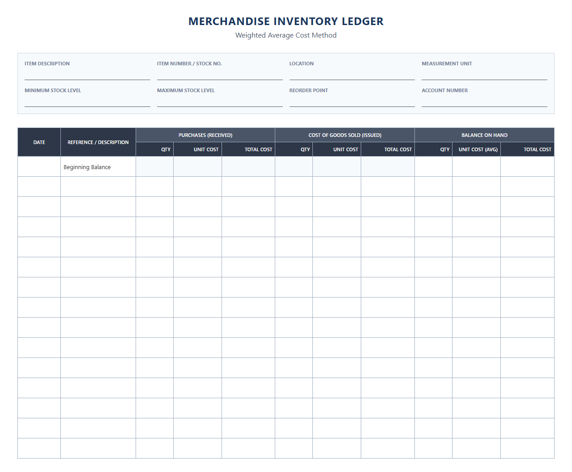Image resolution: width=572 pixels, height=472 pixels.
Task: Click the 'Cost of Goods Sold (Issued)' header
Action: (345, 135)
